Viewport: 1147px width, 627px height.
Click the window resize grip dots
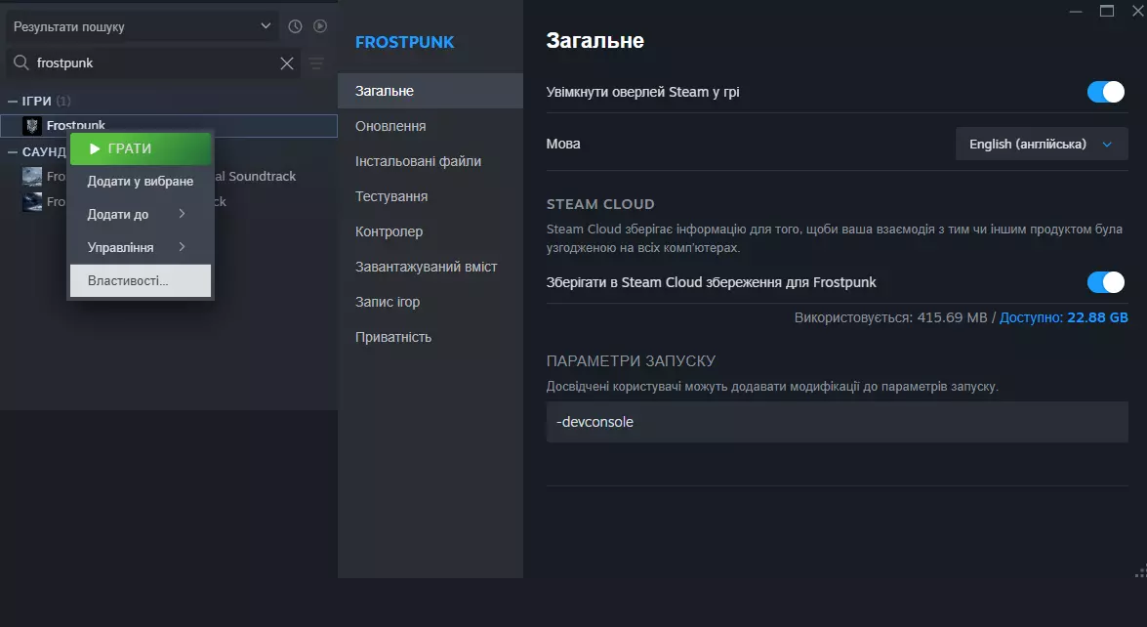click(x=1140, y=572)
